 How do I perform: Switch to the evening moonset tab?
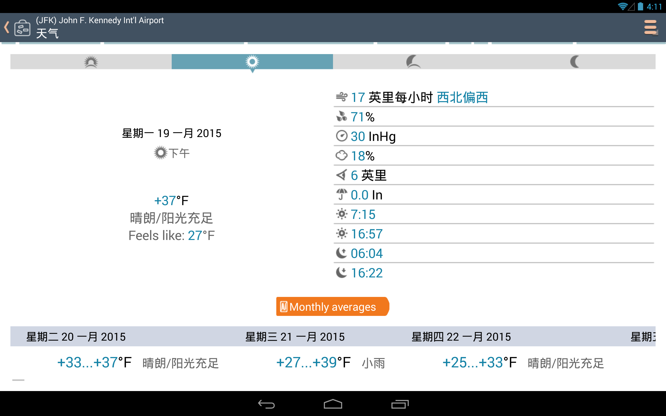(x=413, y=62)
